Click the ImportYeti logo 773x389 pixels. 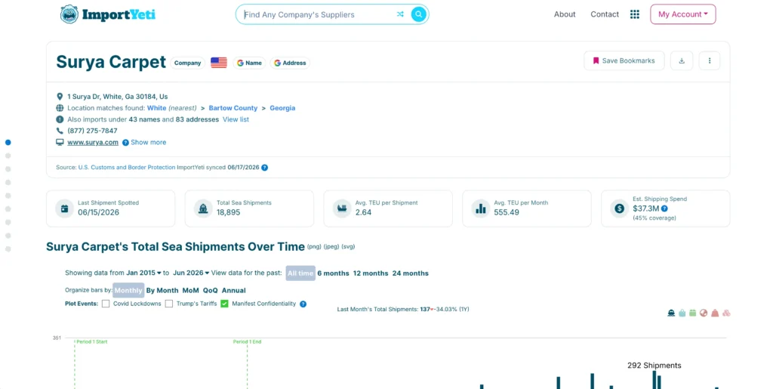pos(107,14)
